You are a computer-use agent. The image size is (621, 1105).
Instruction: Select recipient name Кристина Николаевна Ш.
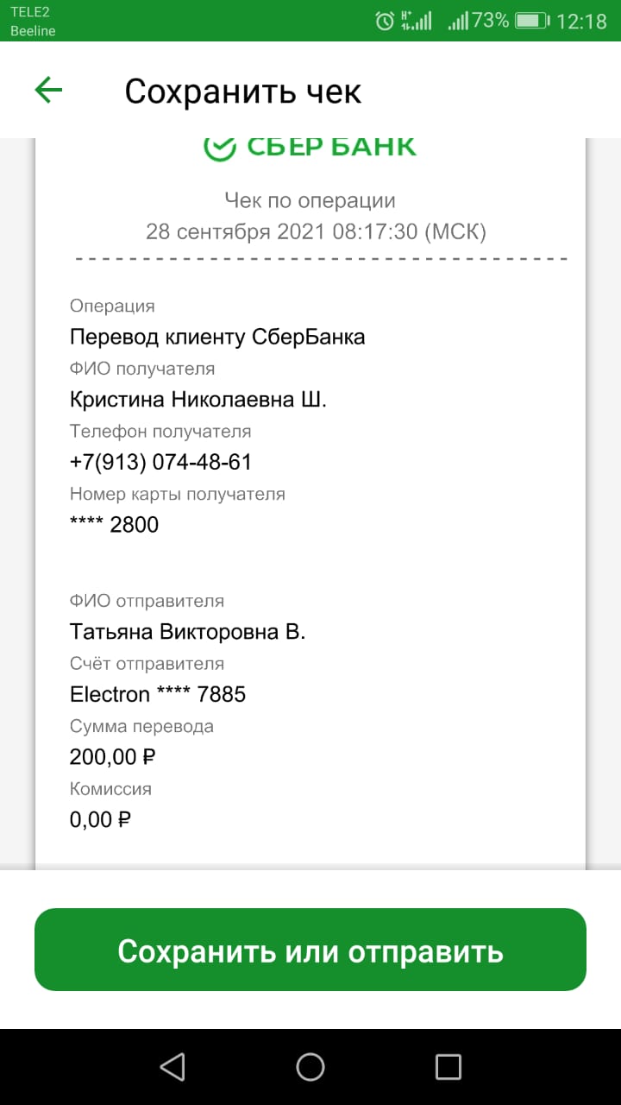pos(198,400)
